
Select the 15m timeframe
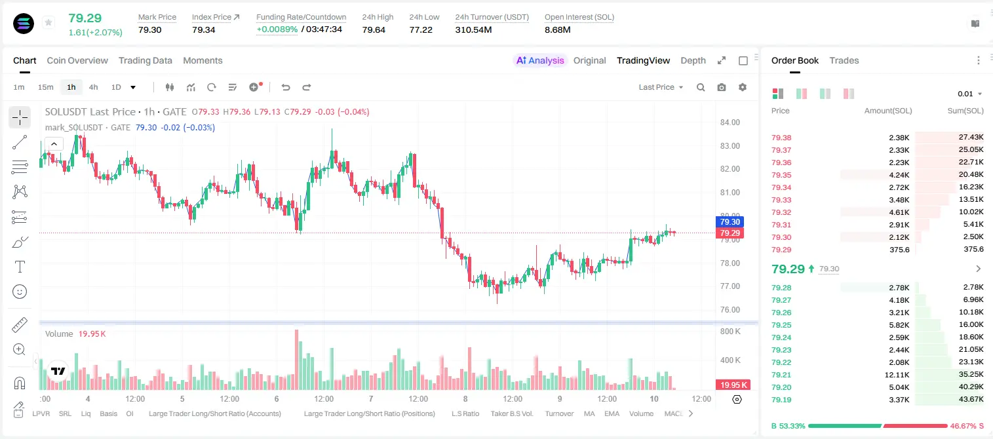(x=45, y=87)
